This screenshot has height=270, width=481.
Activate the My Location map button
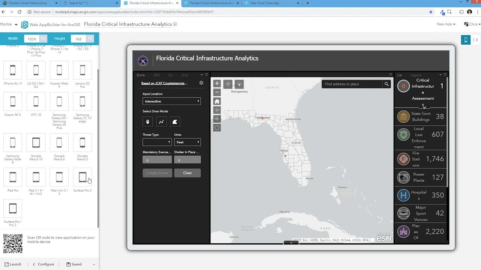tap(217, 128)
